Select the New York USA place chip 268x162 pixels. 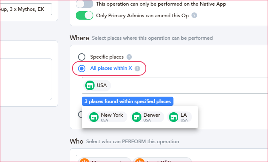coord(107,117)
